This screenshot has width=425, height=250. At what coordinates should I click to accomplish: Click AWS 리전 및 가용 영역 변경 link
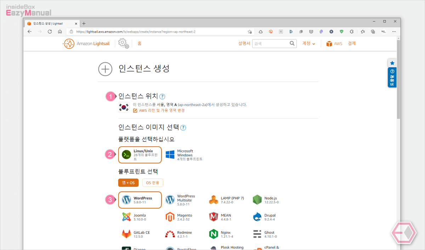point(159,110)
